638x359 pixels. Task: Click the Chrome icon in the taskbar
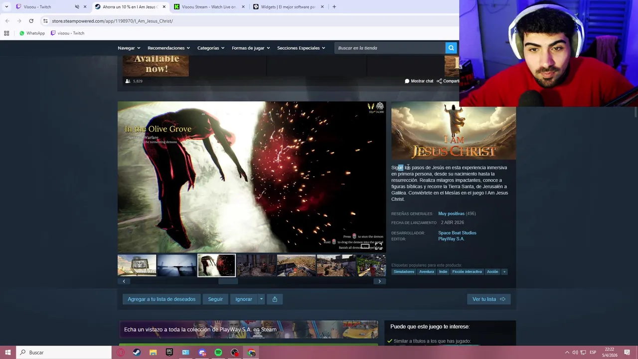[x=251, y=353]
